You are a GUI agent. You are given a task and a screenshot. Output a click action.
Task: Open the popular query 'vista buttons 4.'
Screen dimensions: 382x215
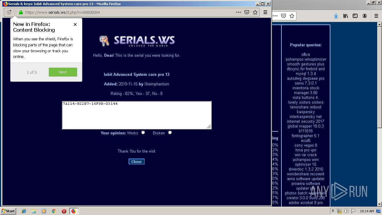click(x=306, y=98)
